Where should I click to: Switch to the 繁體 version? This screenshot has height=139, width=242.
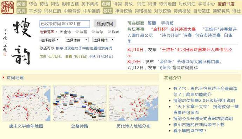(x=152, y=23)
